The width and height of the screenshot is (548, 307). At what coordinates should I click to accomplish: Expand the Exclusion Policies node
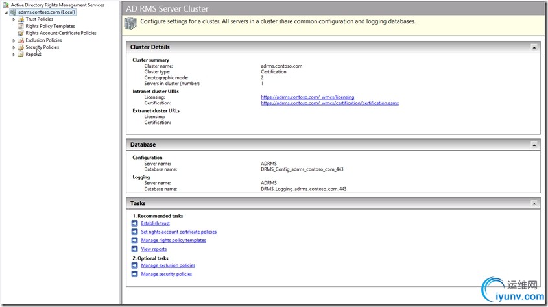click(14, 40)
